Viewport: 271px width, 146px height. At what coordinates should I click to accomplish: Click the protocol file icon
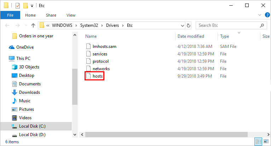[x=88, y=61]
